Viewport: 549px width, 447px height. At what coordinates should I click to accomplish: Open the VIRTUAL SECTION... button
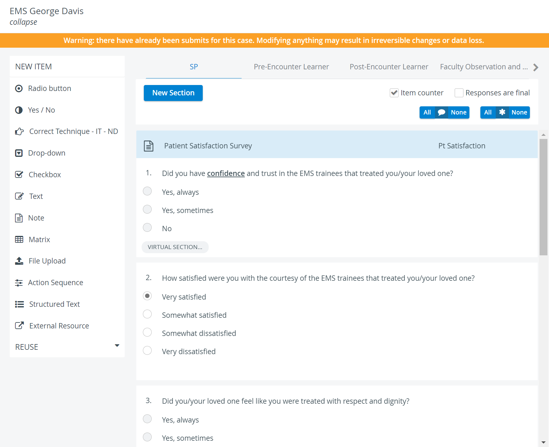175,247
